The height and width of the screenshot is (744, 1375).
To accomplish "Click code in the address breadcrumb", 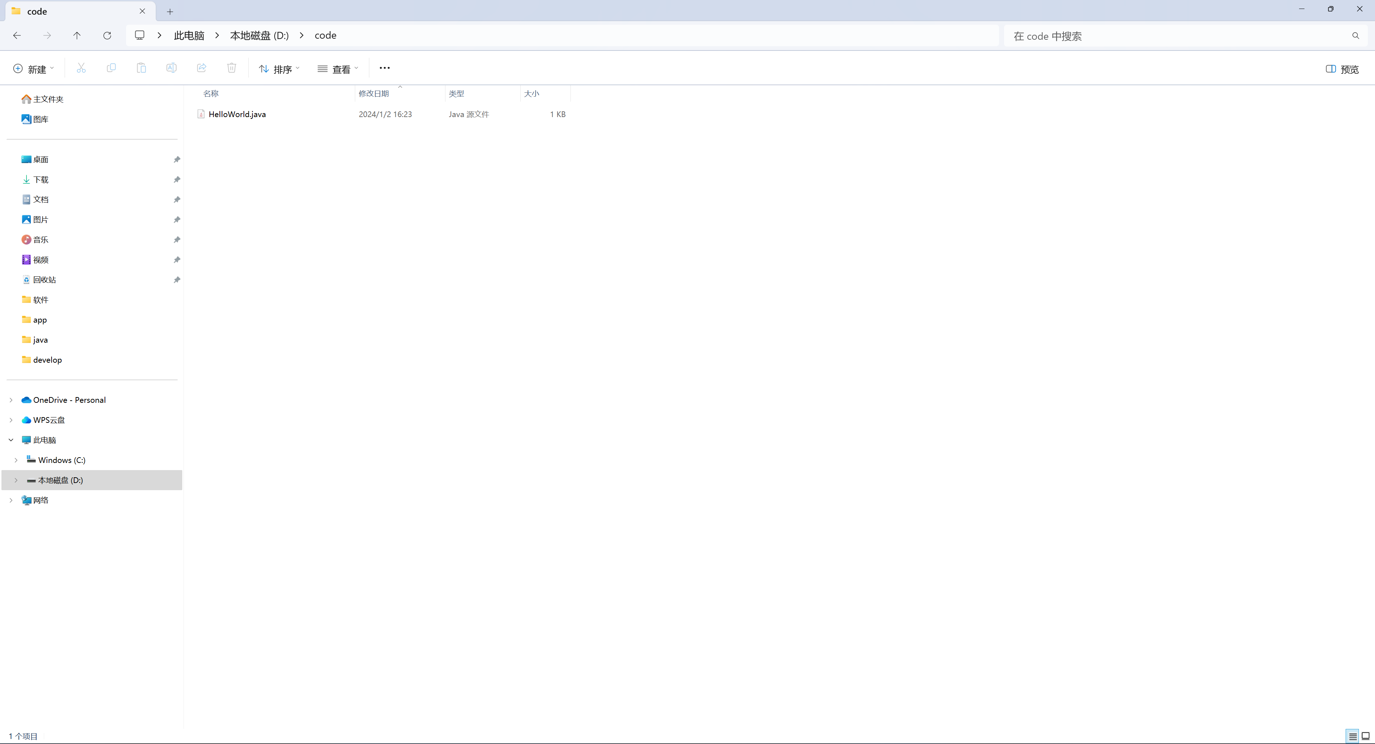I will tap(325, 35).
